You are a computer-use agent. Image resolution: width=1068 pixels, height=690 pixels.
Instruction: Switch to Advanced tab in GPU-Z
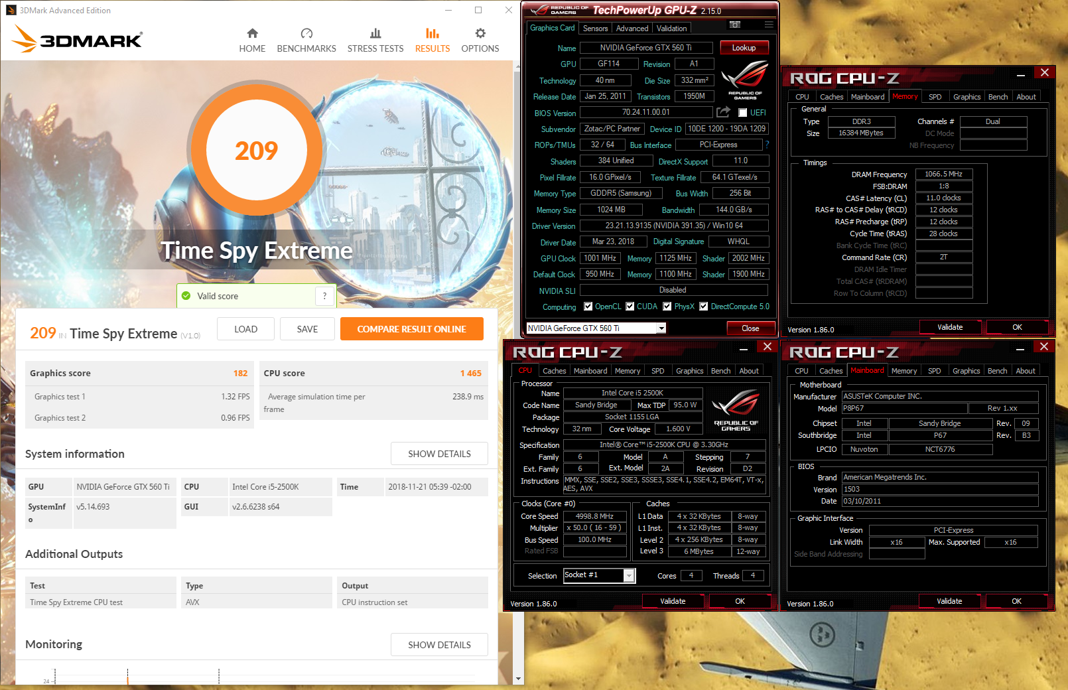tap(632, 29)
